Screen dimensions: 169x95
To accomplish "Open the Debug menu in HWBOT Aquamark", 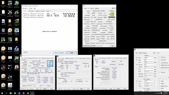I will coord(30,8).
